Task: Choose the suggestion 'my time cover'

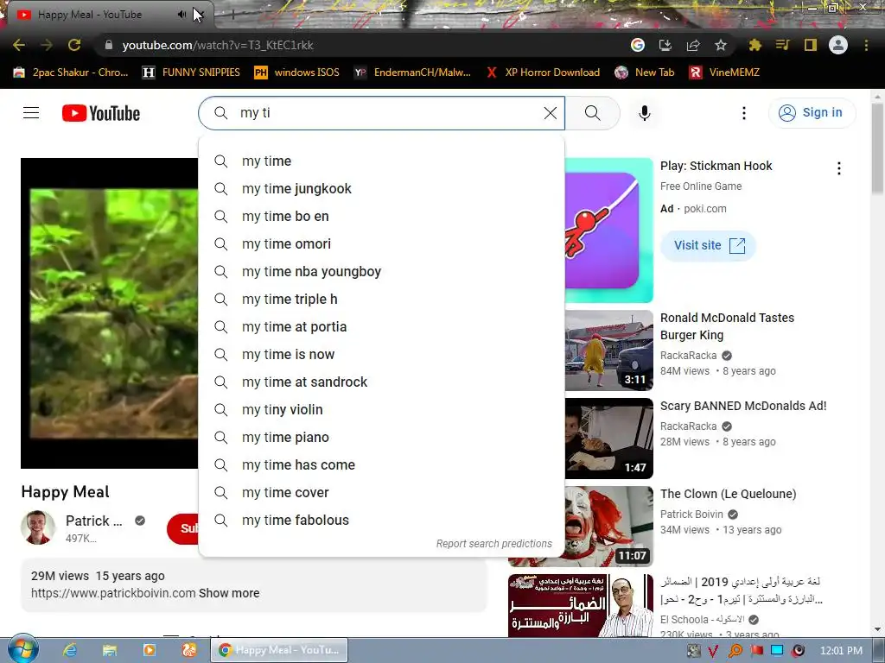Action: [381, 492]
